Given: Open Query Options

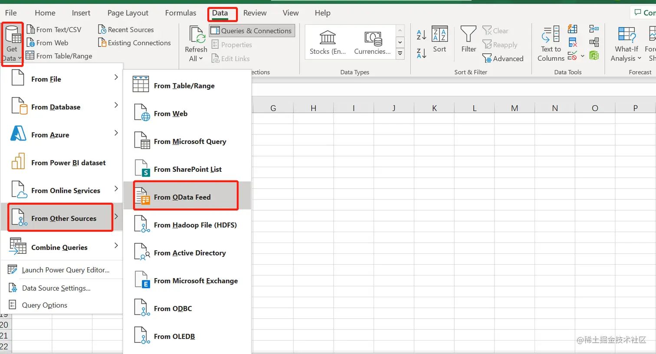Looking at the screenshot, I should [x=62, y=305].
